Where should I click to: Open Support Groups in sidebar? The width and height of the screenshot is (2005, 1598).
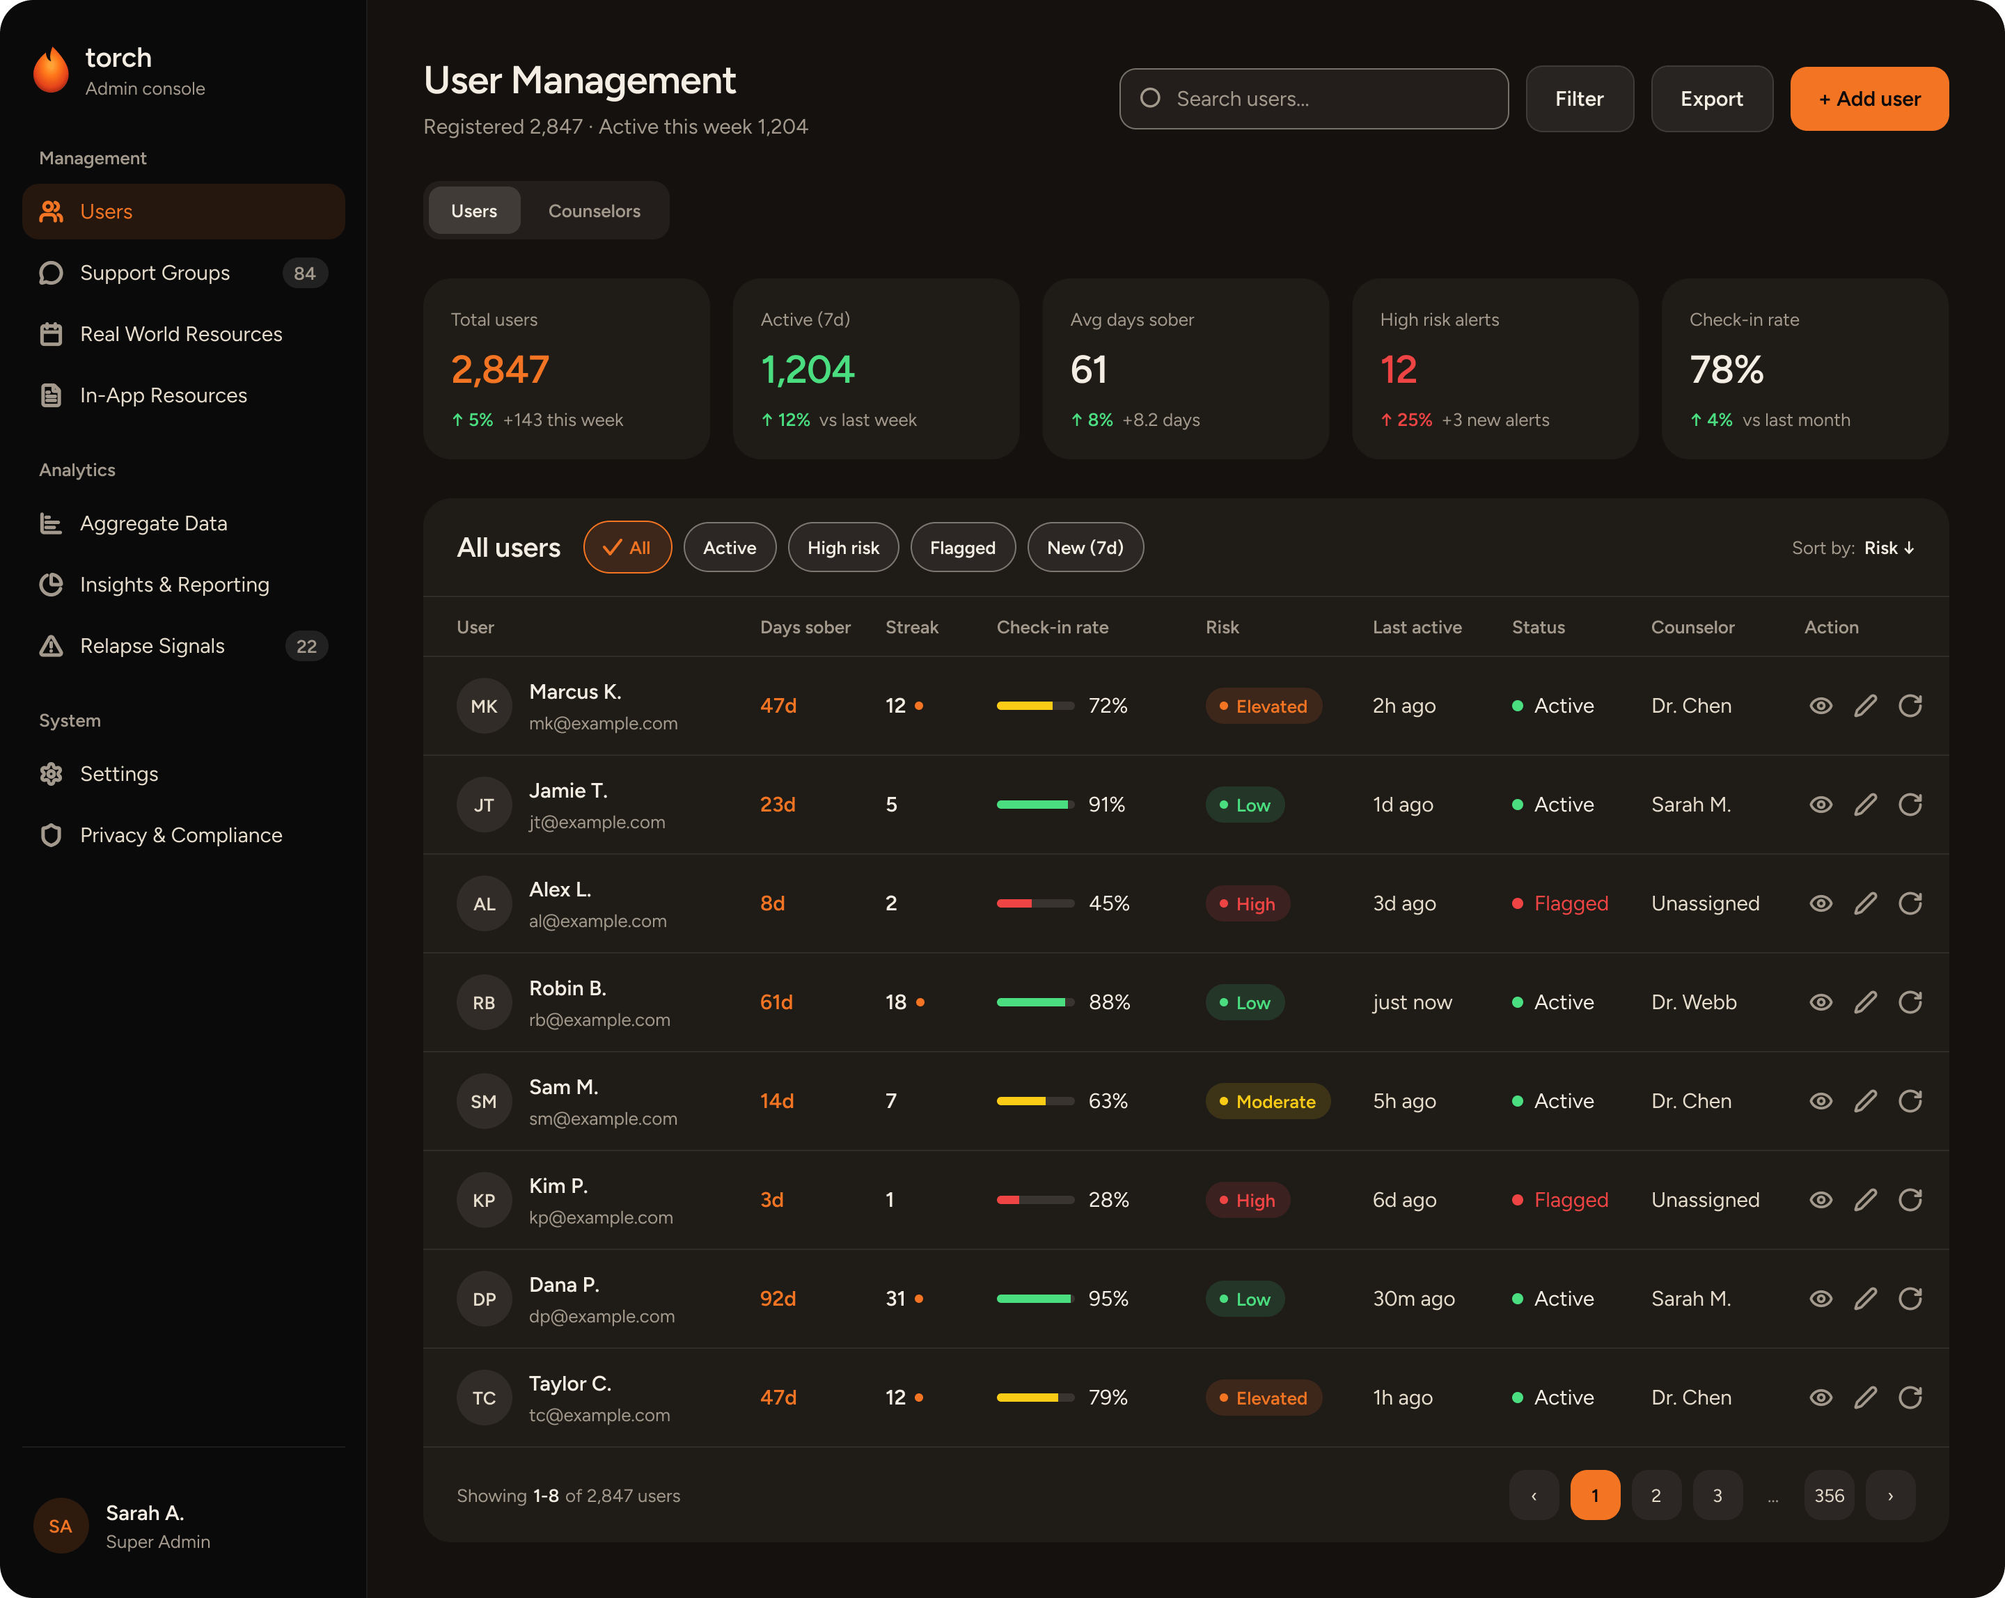tap(183, 274)
